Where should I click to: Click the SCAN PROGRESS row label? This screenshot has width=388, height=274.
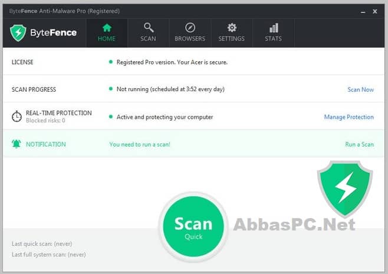(34, 89)
